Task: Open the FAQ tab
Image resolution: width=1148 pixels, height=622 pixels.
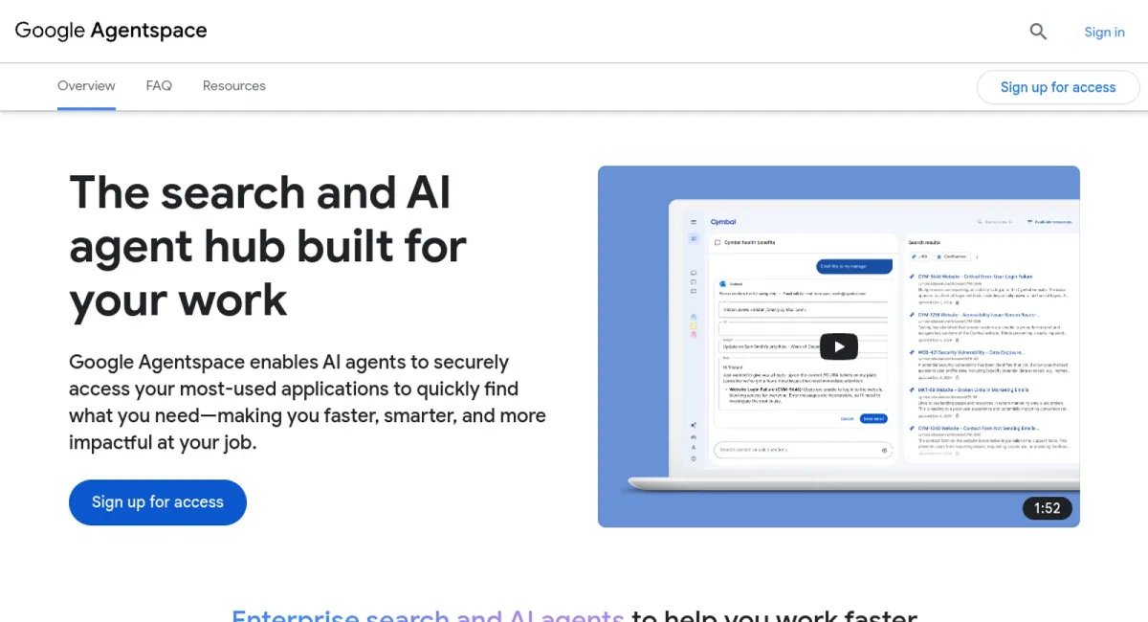Action: click(x=159, y=86)
